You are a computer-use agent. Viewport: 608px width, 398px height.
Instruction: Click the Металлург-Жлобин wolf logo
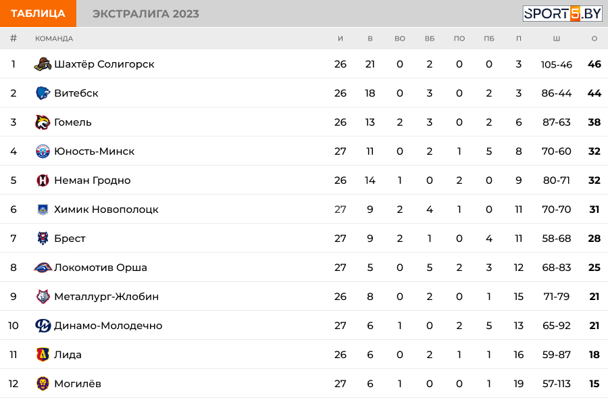(x=43, y=297)
